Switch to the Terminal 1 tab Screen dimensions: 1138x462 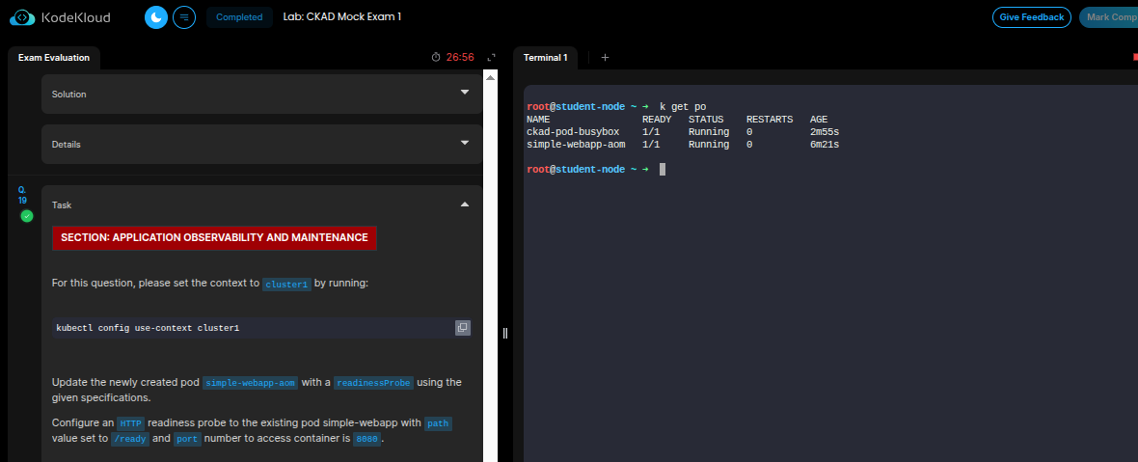tap(545, 58)
